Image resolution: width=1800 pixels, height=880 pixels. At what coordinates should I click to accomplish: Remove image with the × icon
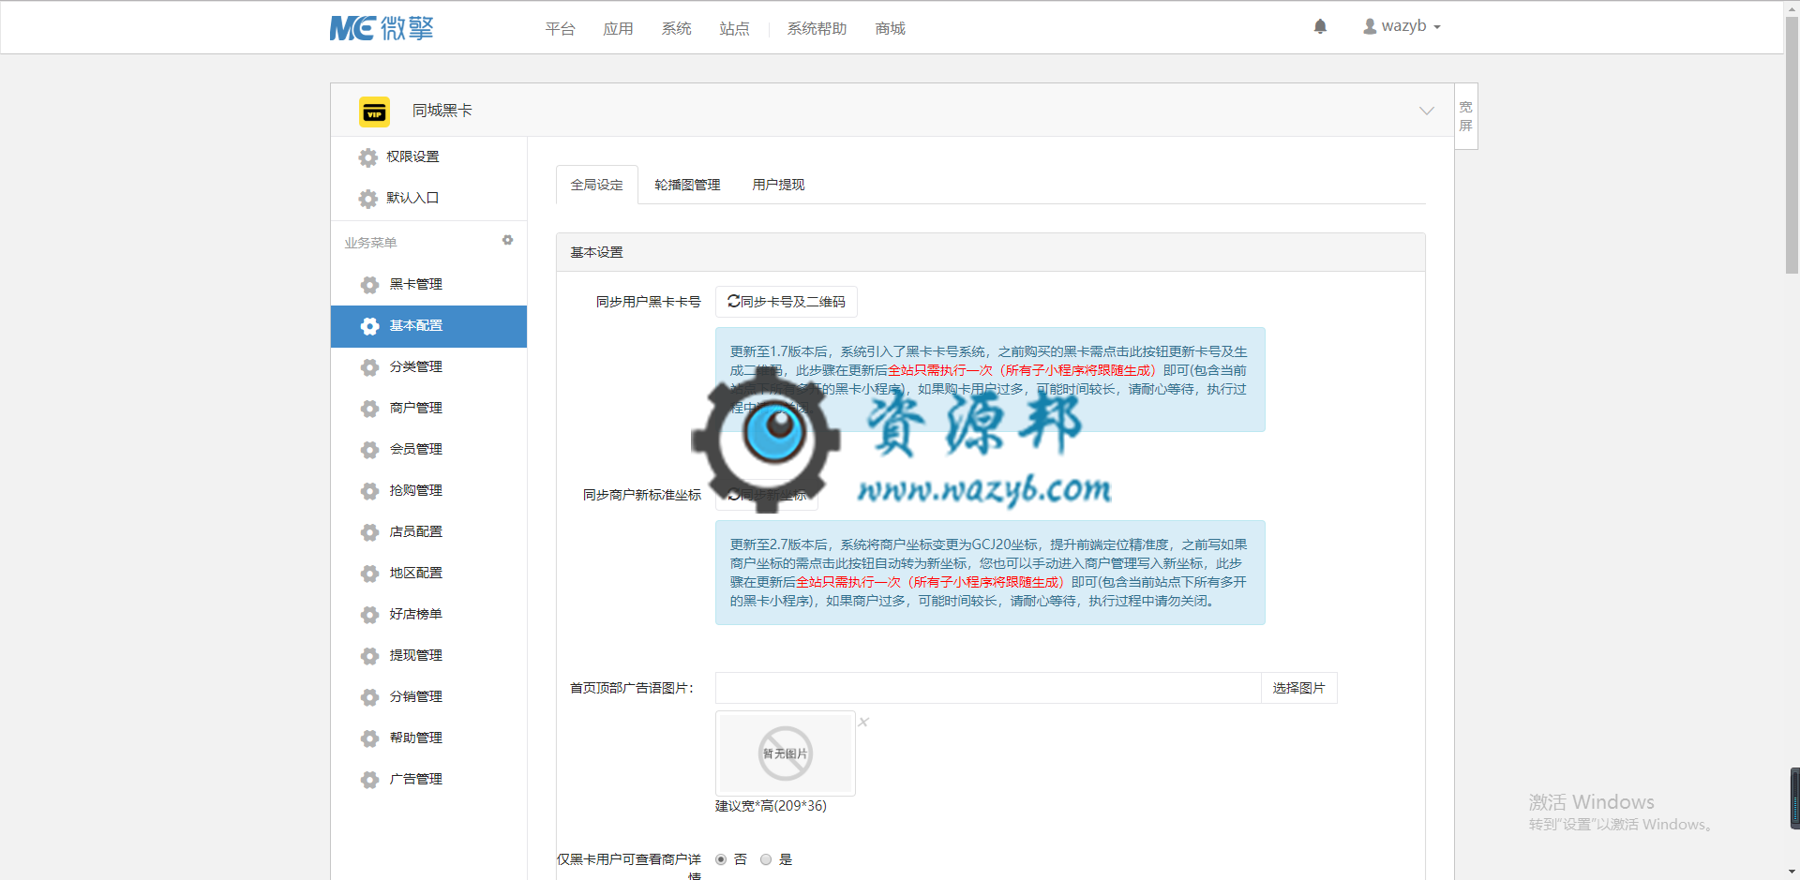click(x=863, y=722)
